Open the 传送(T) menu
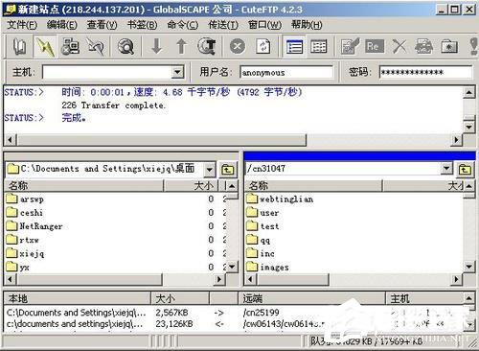The image size is (479, 351). click(223, 25)
